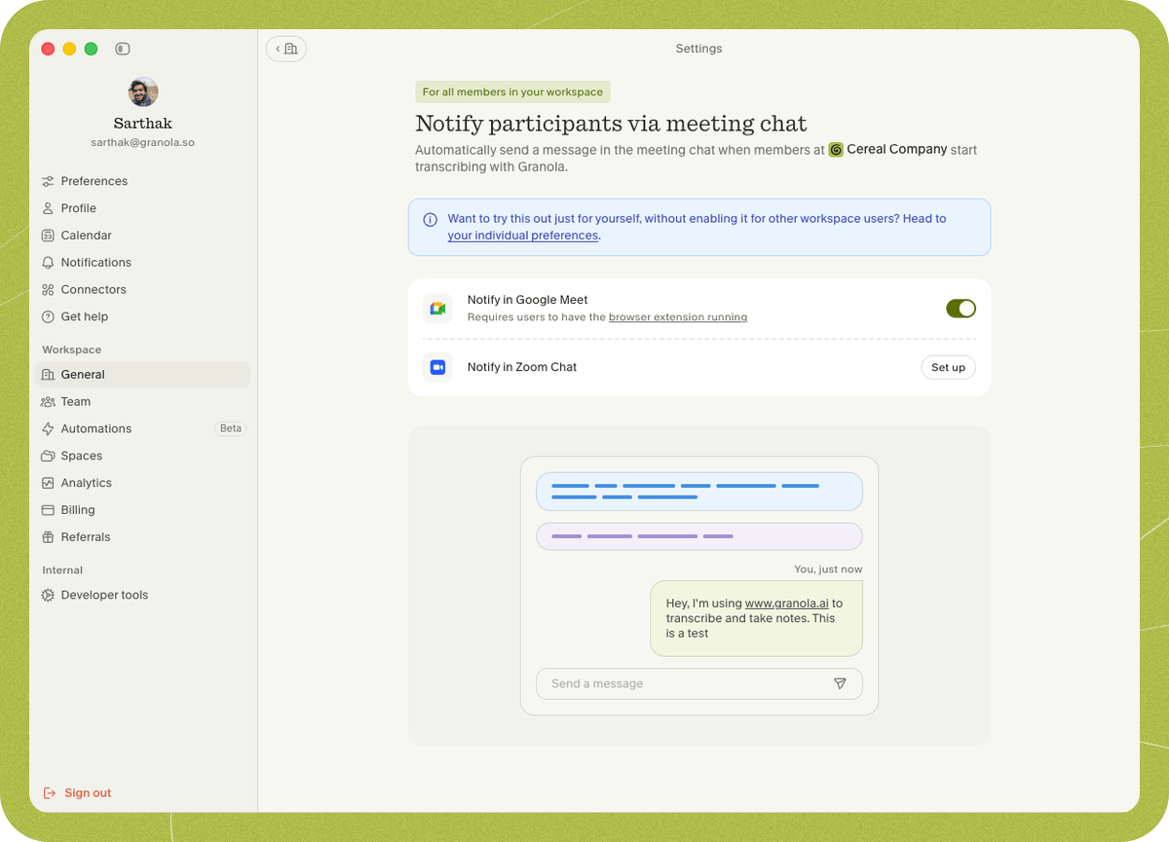Viewport: 1169px width, 842px height.
Task: Open the browser extension running link
Action: [678, 317]
